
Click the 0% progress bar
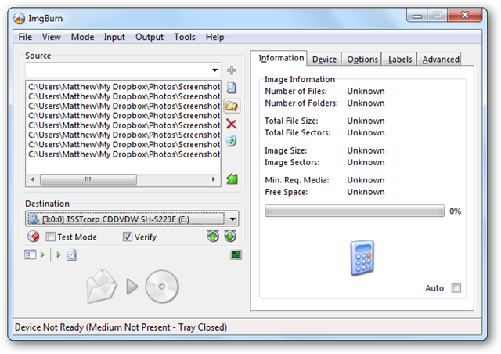[x=355, y=211]
